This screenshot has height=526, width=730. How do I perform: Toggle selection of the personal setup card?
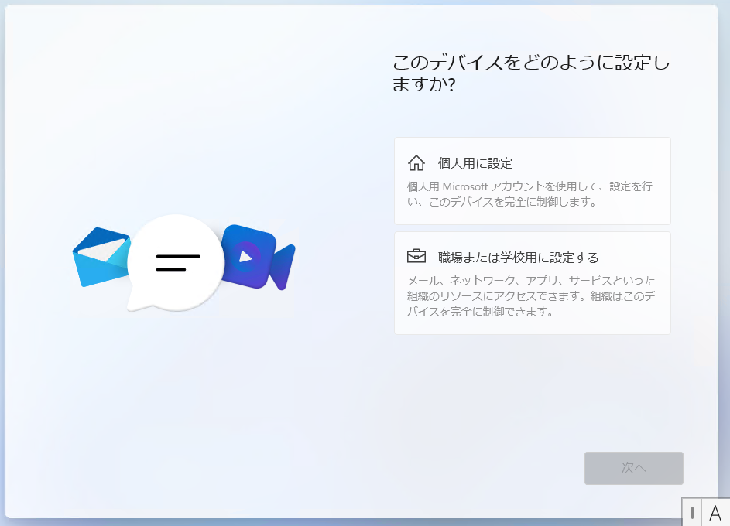[x=533, y=180]
